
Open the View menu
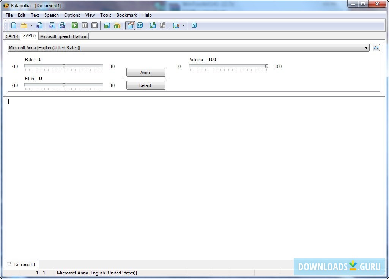(x=90, y=15)
